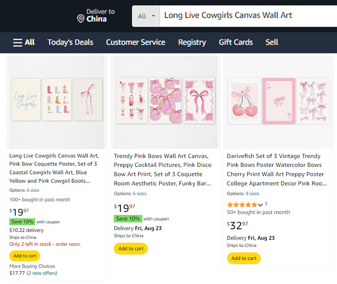
Task: Go to Customer Service
Action: 136,42
